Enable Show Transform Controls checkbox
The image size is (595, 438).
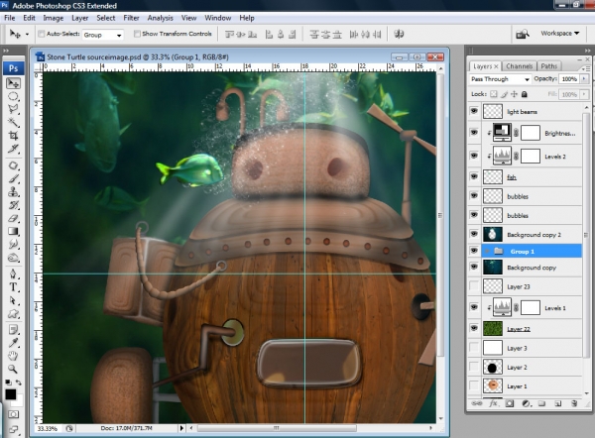(x=137, y=34)
